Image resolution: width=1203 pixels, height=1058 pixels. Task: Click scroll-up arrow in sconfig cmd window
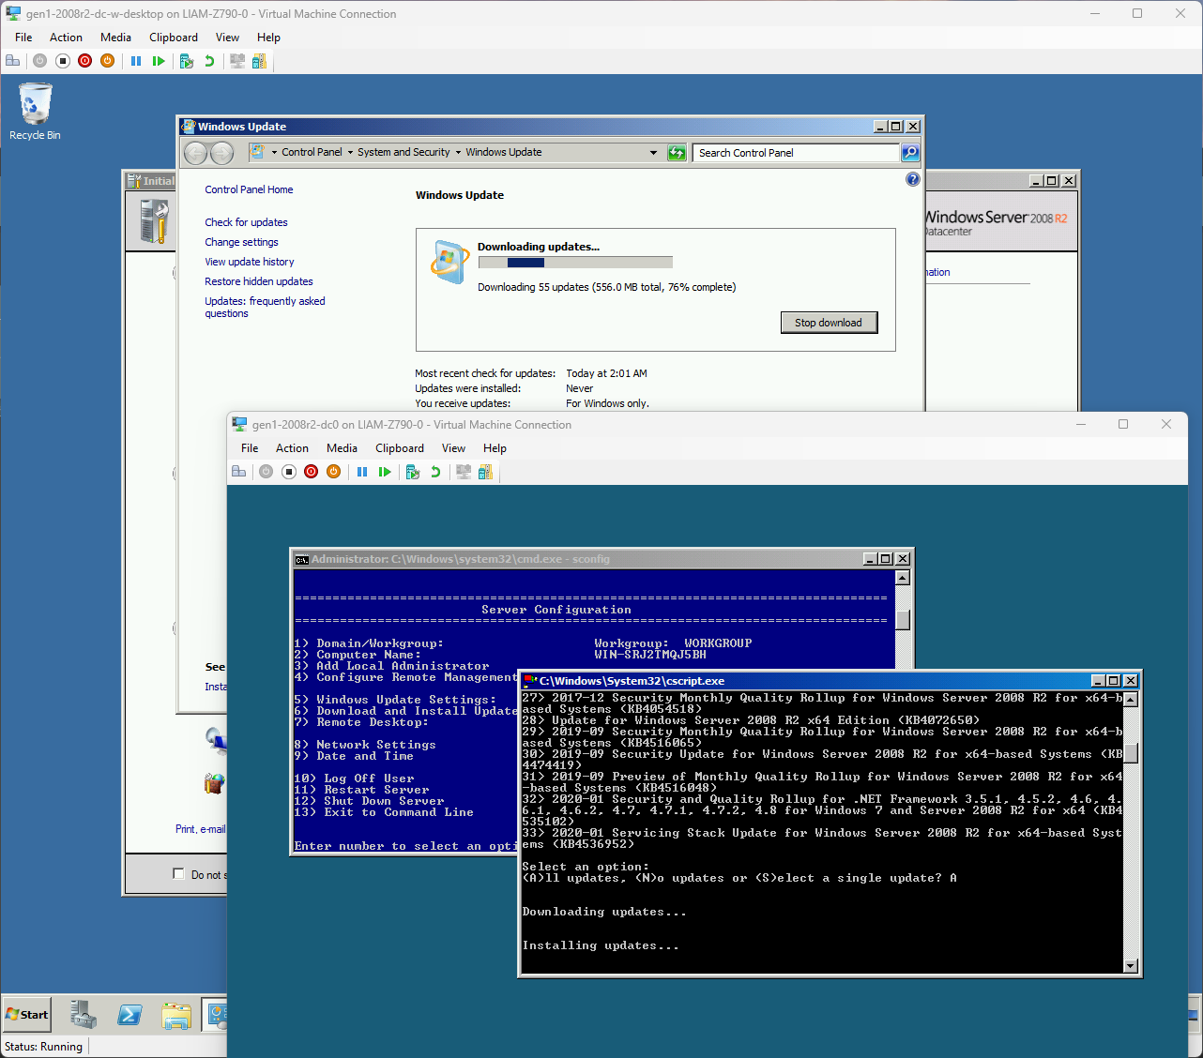pos(903,578)
